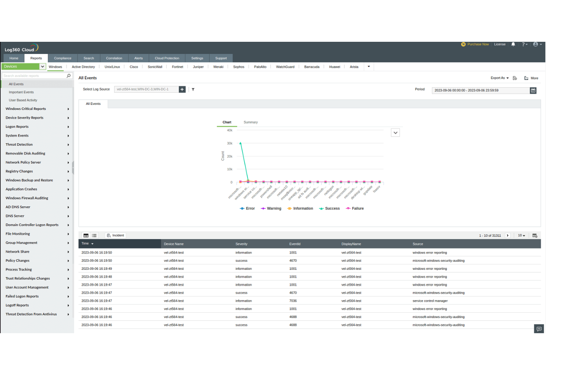Open the filter funnel icon

click(193, 90)
